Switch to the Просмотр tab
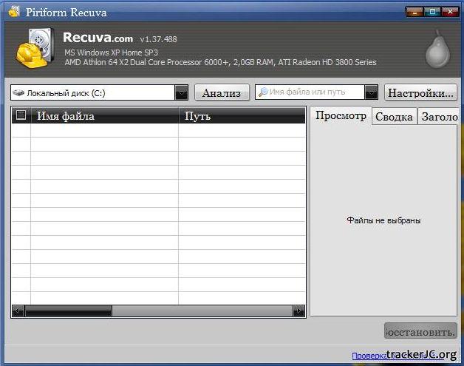Viewport: 464px width, 366px height. (340, 116)
